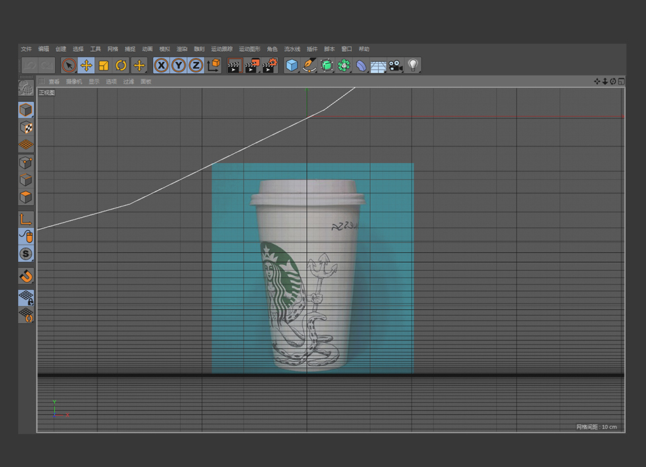Open the 运动跟踪 menu
Image resolution: width=646 pixels, height=467 pixels.
point(222,49)
